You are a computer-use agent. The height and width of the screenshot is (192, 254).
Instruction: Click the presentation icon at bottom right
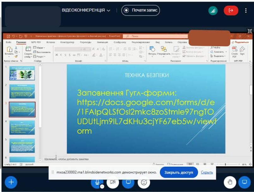[x=244, y=182]
